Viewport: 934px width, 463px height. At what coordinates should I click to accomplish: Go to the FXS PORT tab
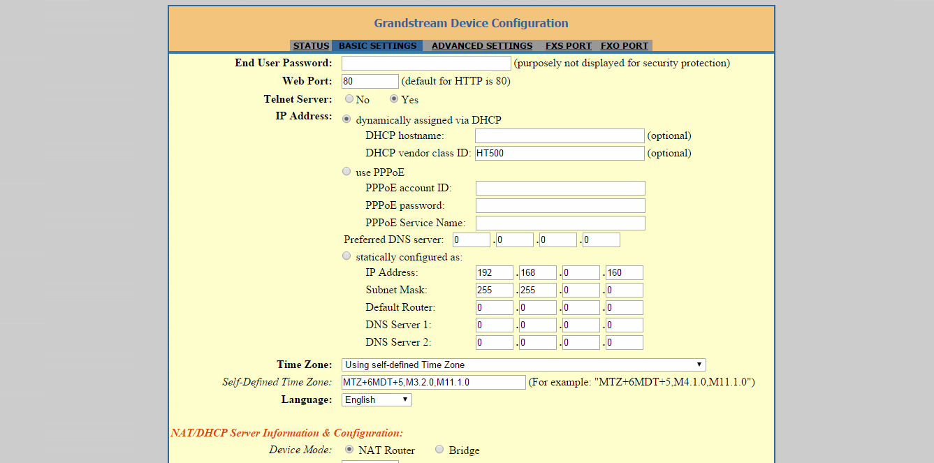(x=569, y=46)
